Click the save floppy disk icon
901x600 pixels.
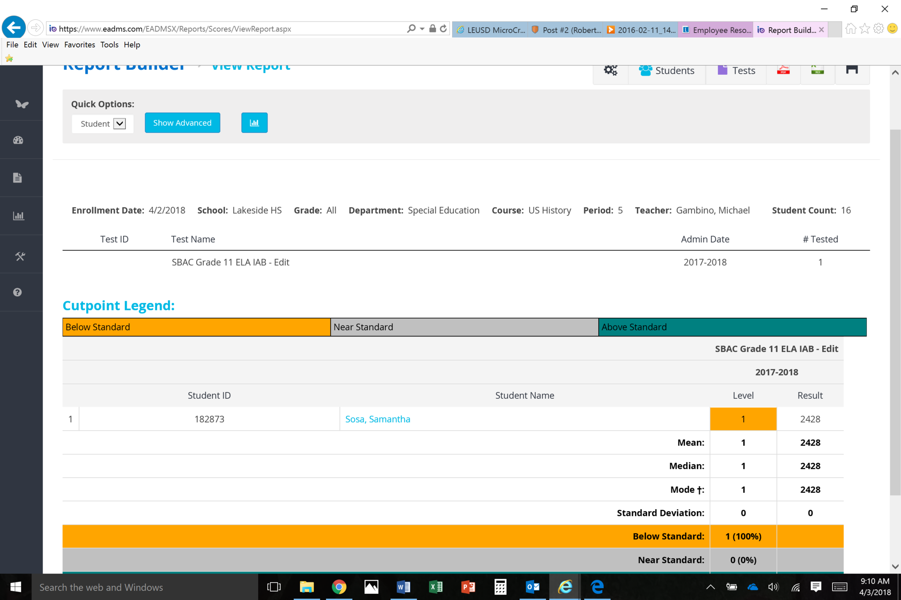(x=852, y=70)
